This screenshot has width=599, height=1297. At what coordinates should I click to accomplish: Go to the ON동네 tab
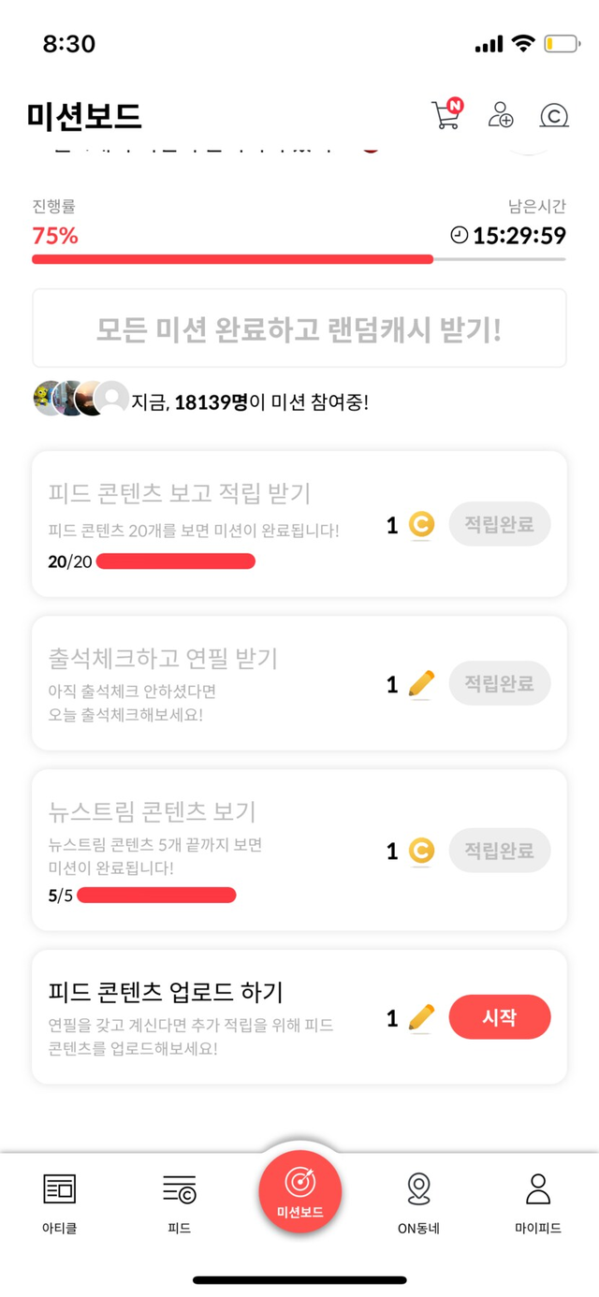[x=418, y=1202]
